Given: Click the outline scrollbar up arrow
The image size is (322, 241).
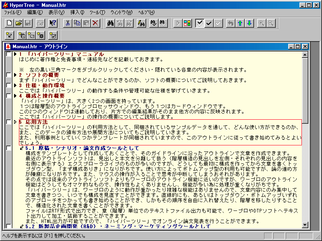Looking at the screenshot, I should [x=305, y=55].
